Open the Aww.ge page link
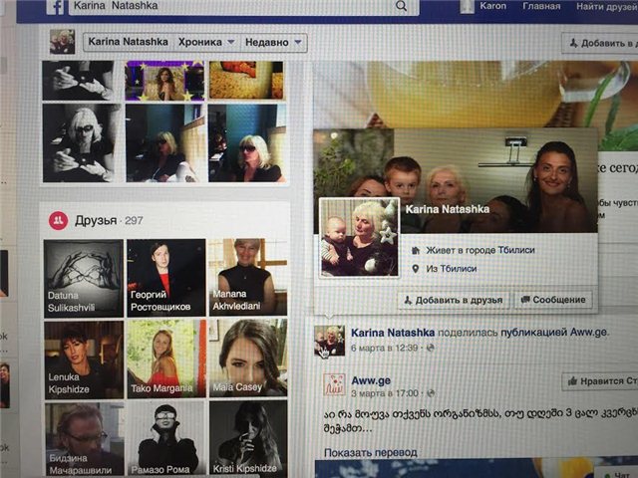The width and height of the screenshot is (638, 478). point(373,380)
